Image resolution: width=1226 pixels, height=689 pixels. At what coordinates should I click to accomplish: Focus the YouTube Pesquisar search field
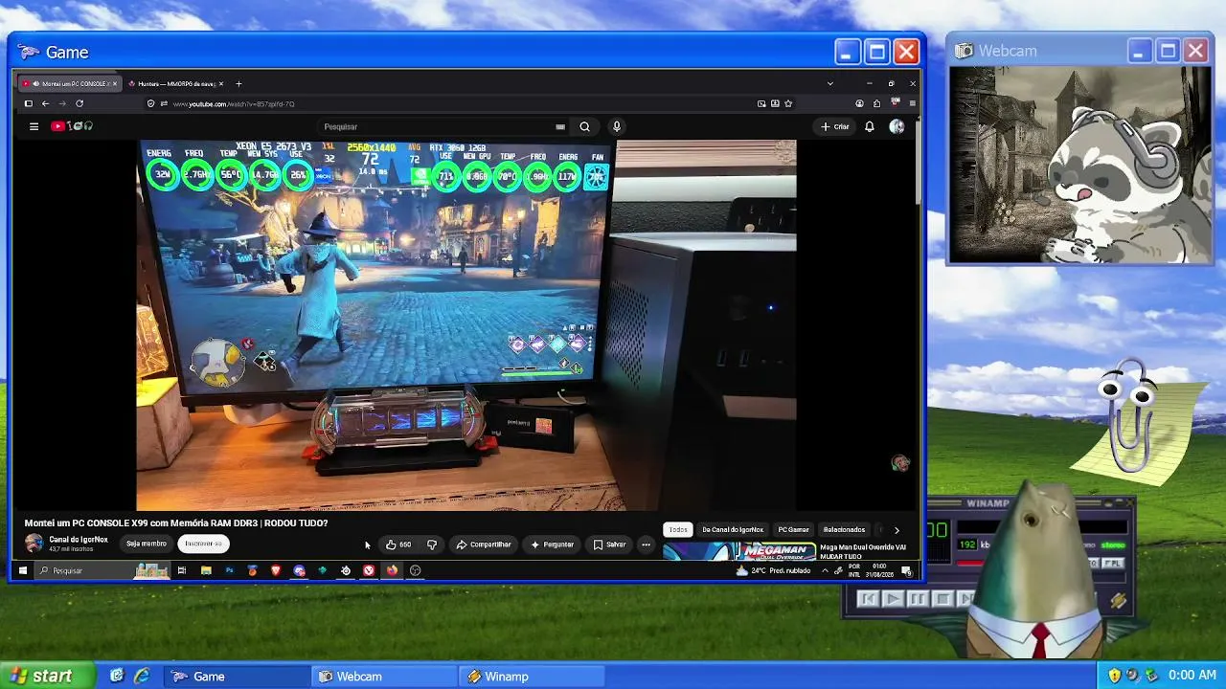tap(443, 126)
